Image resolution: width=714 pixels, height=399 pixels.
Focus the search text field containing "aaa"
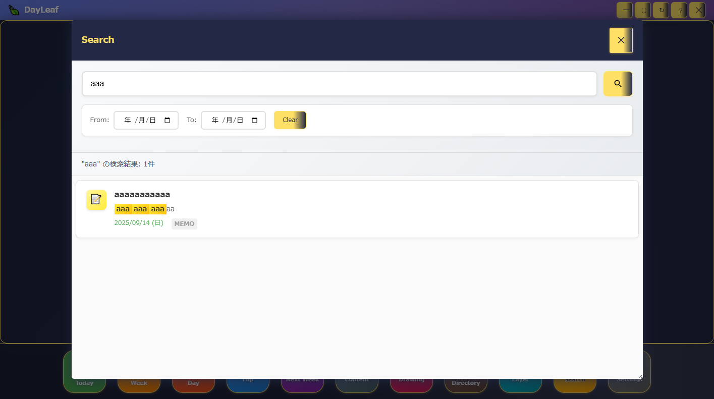tap(339, 84)
